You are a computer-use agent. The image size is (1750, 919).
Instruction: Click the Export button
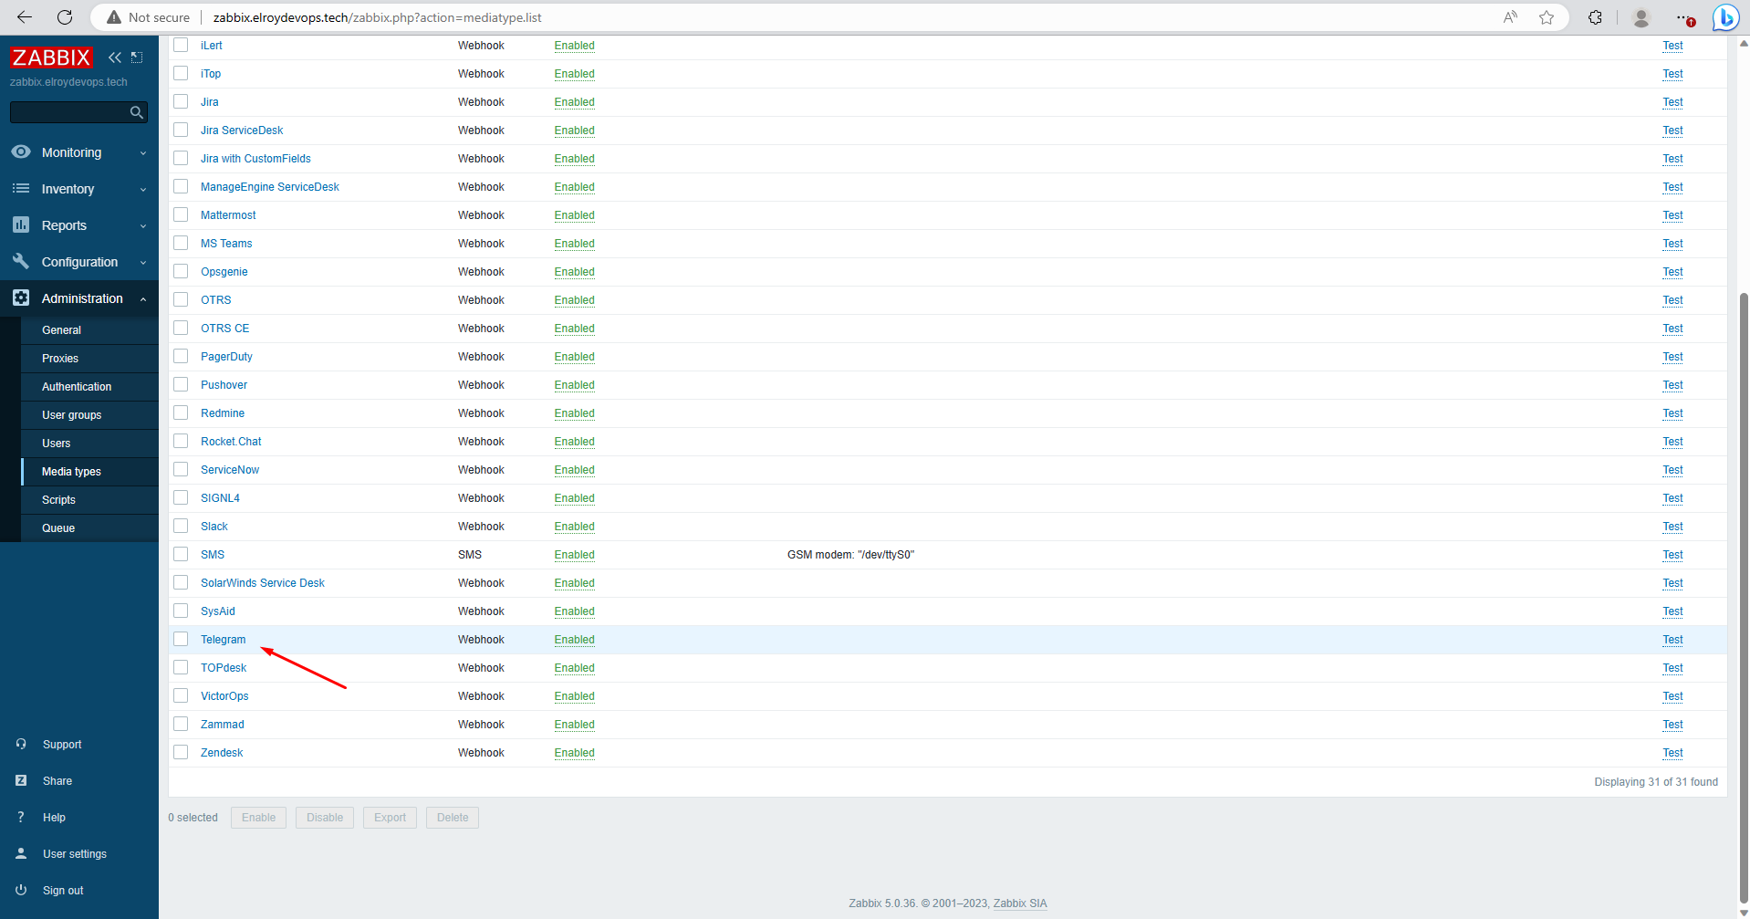390,818
